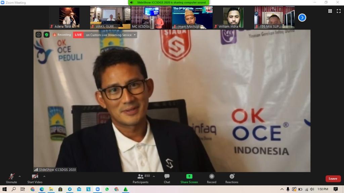This screenshot has width=344, height=193.
Task: Click the green encryption shield icon
Action: click(47, 35)
